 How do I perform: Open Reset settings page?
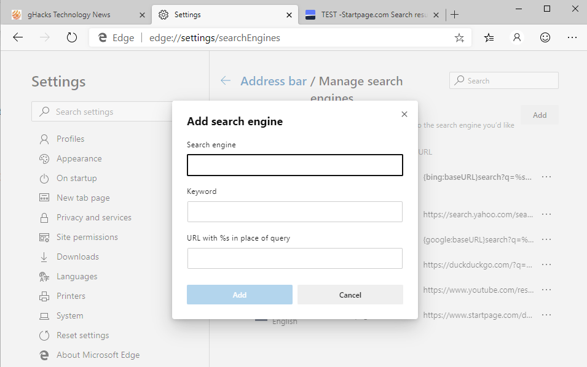click(x=74, y=335)
